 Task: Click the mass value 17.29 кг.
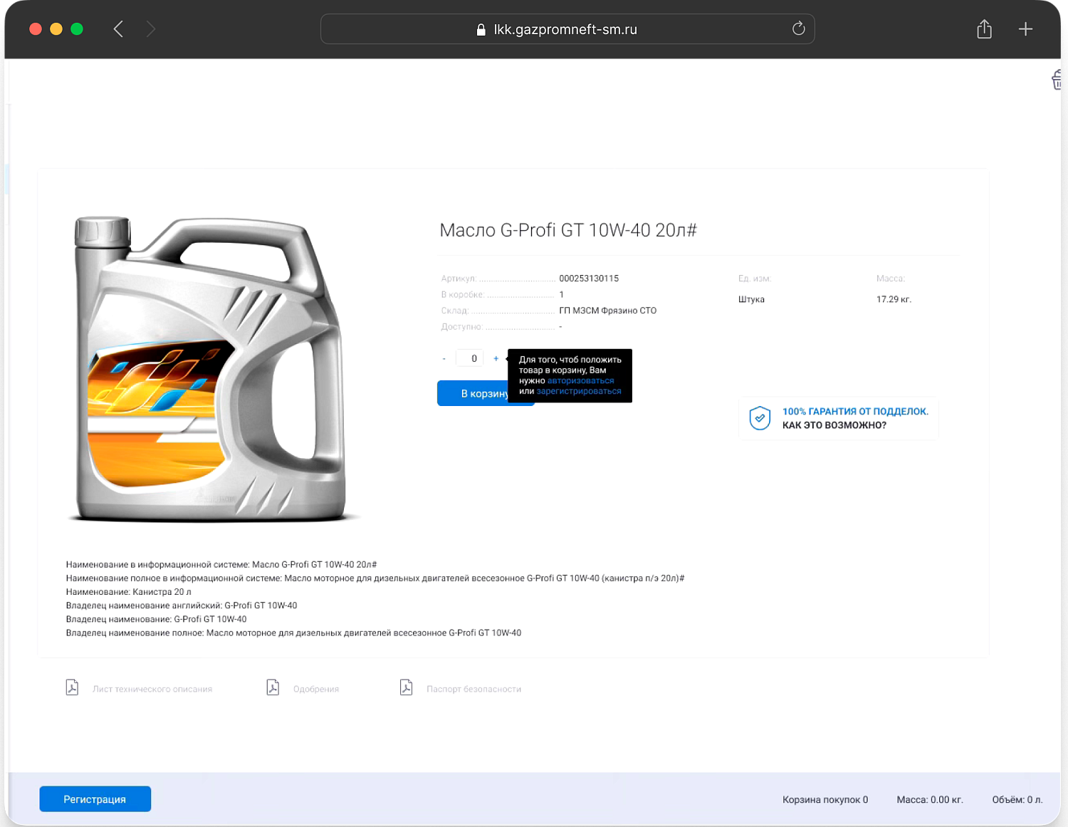coord(894,299)
